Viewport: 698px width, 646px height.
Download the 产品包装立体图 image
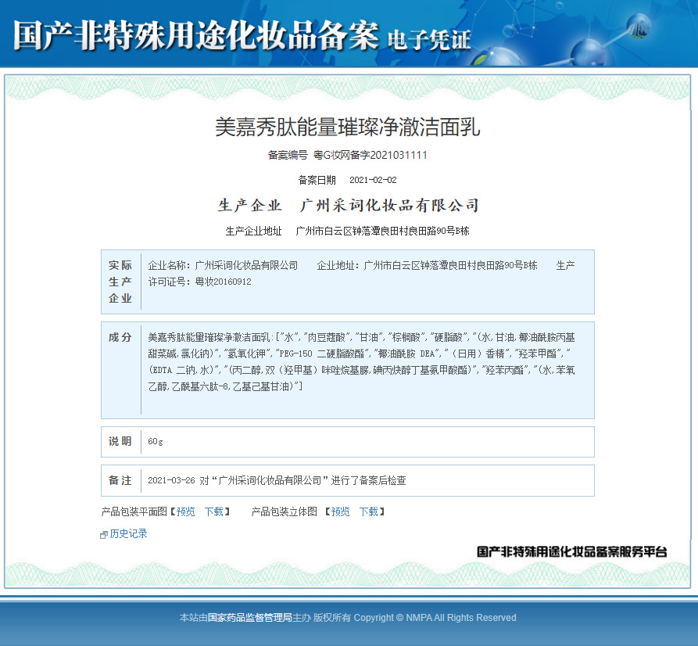(x=369, y=511)
